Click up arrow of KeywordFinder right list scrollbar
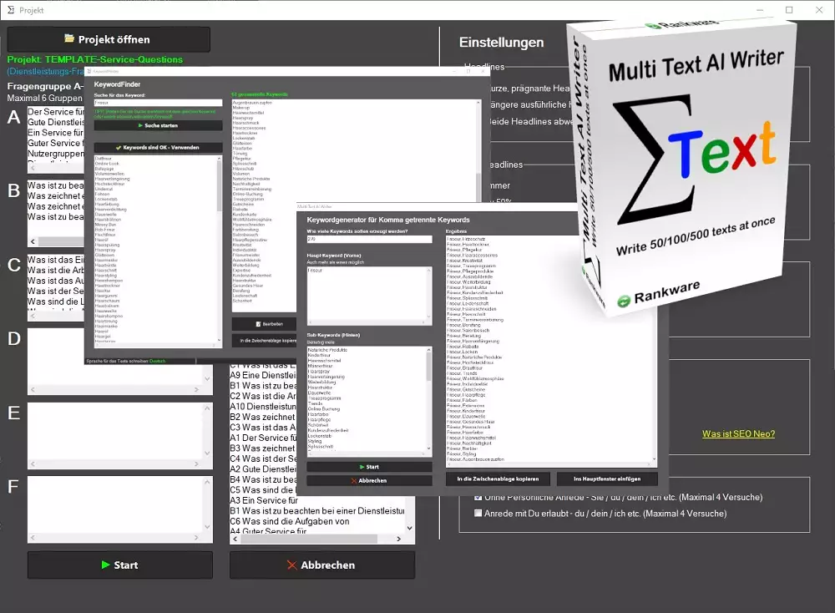Image resolution: width=835 pixels, height=613 pixels. coord(478,103)
